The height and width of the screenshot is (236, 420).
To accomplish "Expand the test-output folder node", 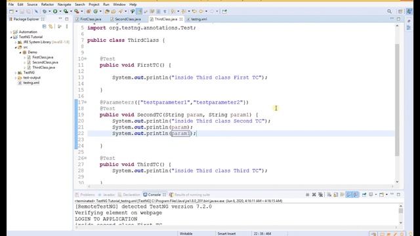I will [x=16, y=77].
